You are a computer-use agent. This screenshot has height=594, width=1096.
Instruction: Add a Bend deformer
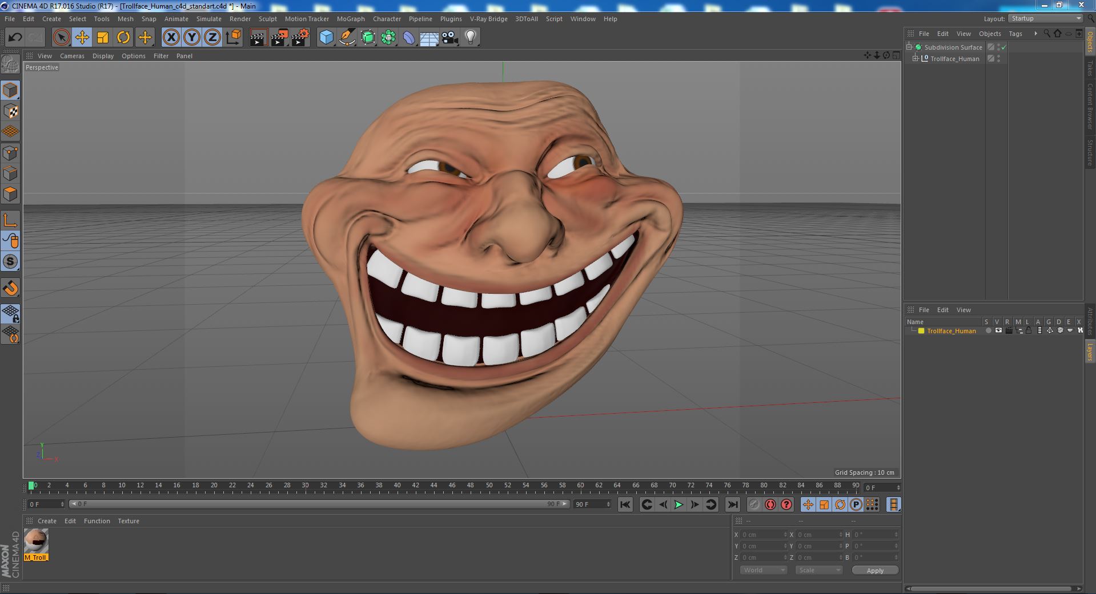(x=409, y=38)
